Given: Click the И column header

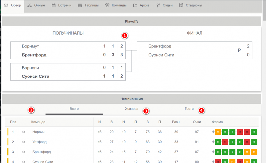Looking at the screenshot, I should (x=99, y=122).
